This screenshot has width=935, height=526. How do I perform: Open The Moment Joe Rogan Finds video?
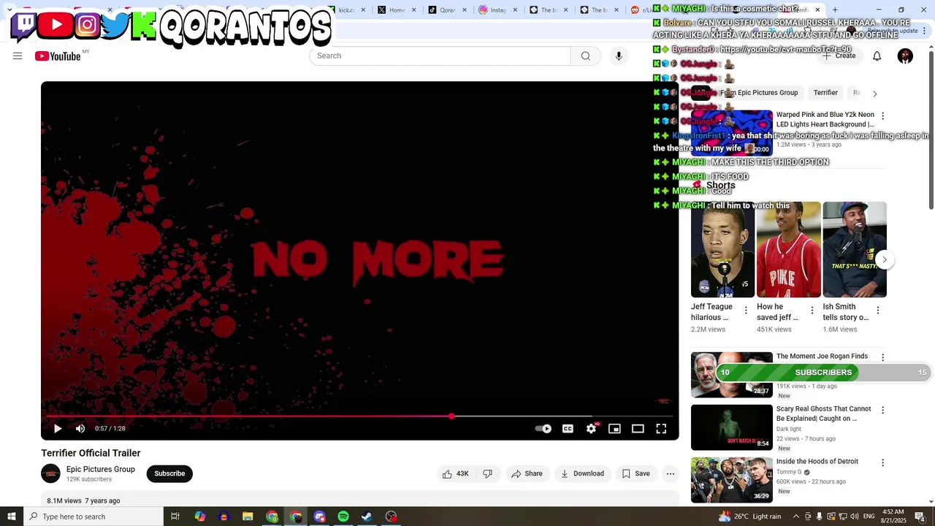coord(822,357)
